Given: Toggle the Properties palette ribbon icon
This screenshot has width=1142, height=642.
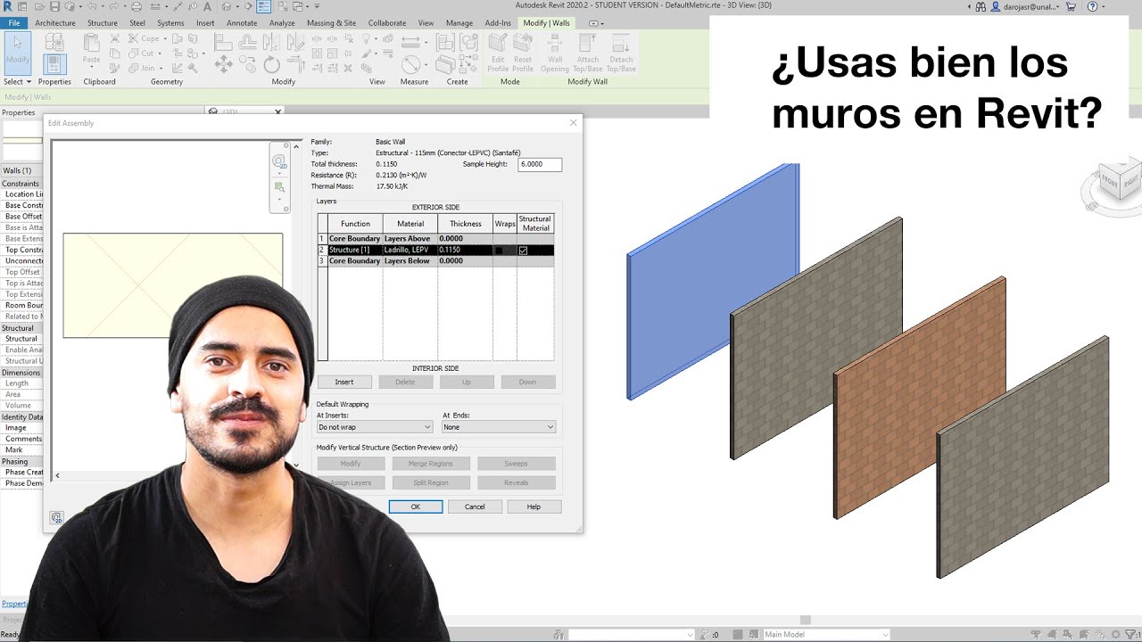Looking at the screenshot, I should point(54,63).
